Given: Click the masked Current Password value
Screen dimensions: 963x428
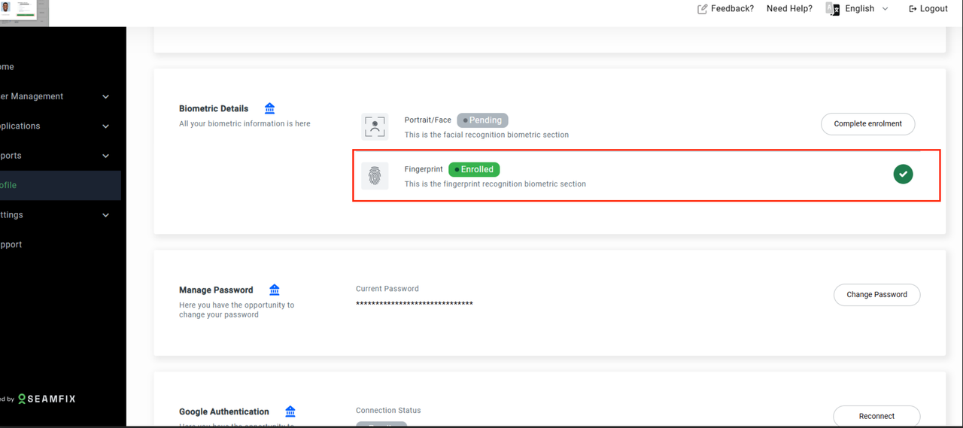Looking at the screenshot, I should 415,304.
